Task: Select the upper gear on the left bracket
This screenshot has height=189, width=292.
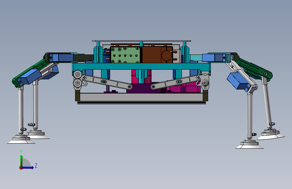Action: (x=77, y=74)
